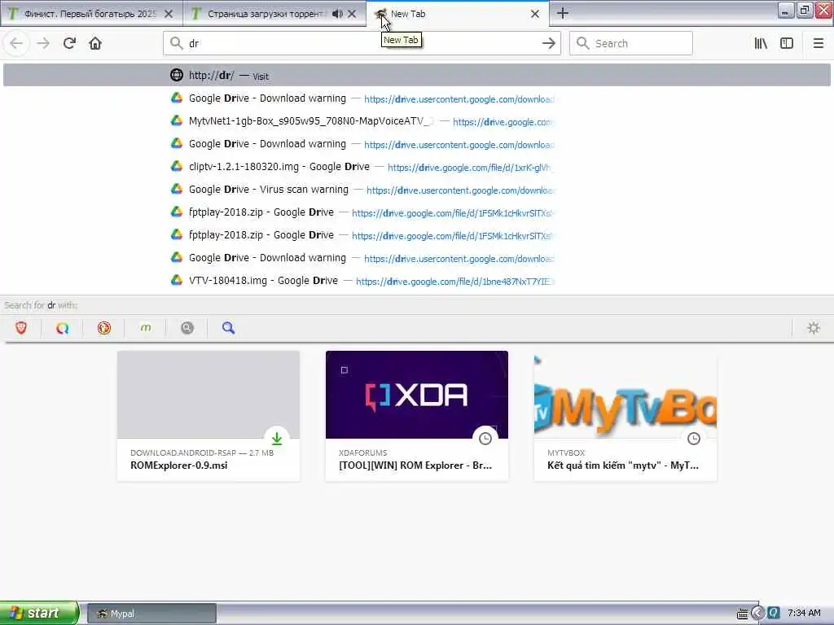Image resolution: width=834 pixels, height=625 pixels.
Task: Click the back navigation arrow
Action: [16, 43]
